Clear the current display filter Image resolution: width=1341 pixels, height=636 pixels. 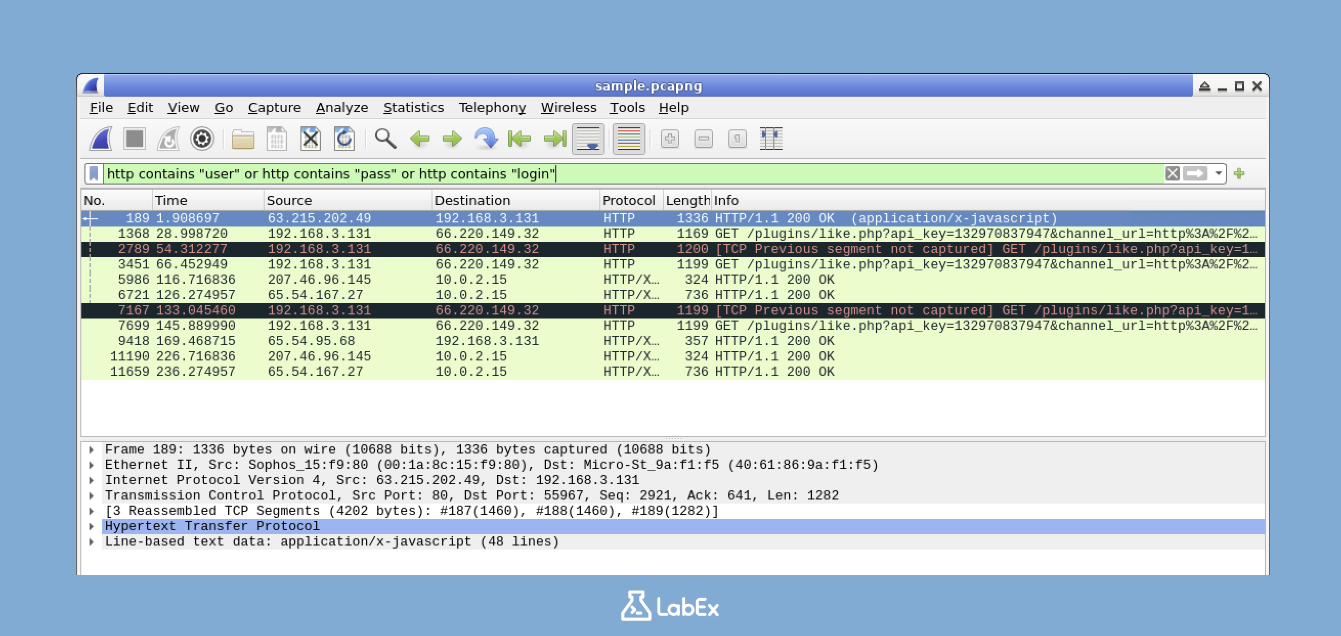point(1172,174)
